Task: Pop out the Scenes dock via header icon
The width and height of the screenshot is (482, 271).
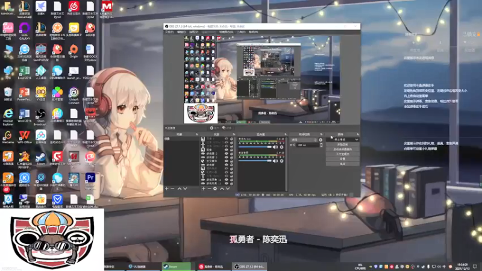Action: pyautogui.click(x=197, y=134)
